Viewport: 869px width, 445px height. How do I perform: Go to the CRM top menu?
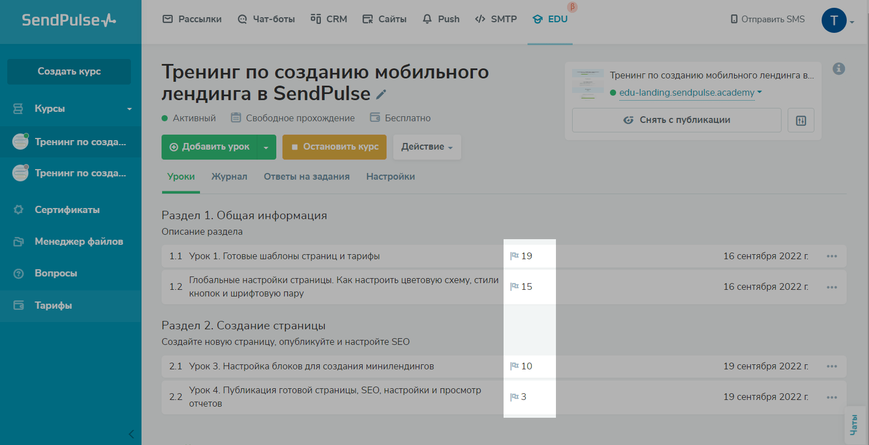pyautogui.click(x=329, y=19)
